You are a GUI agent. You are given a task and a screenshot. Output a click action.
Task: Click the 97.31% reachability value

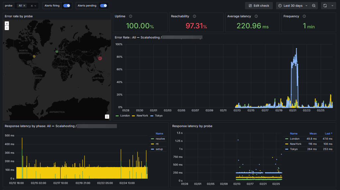click(x=196, y=26)
